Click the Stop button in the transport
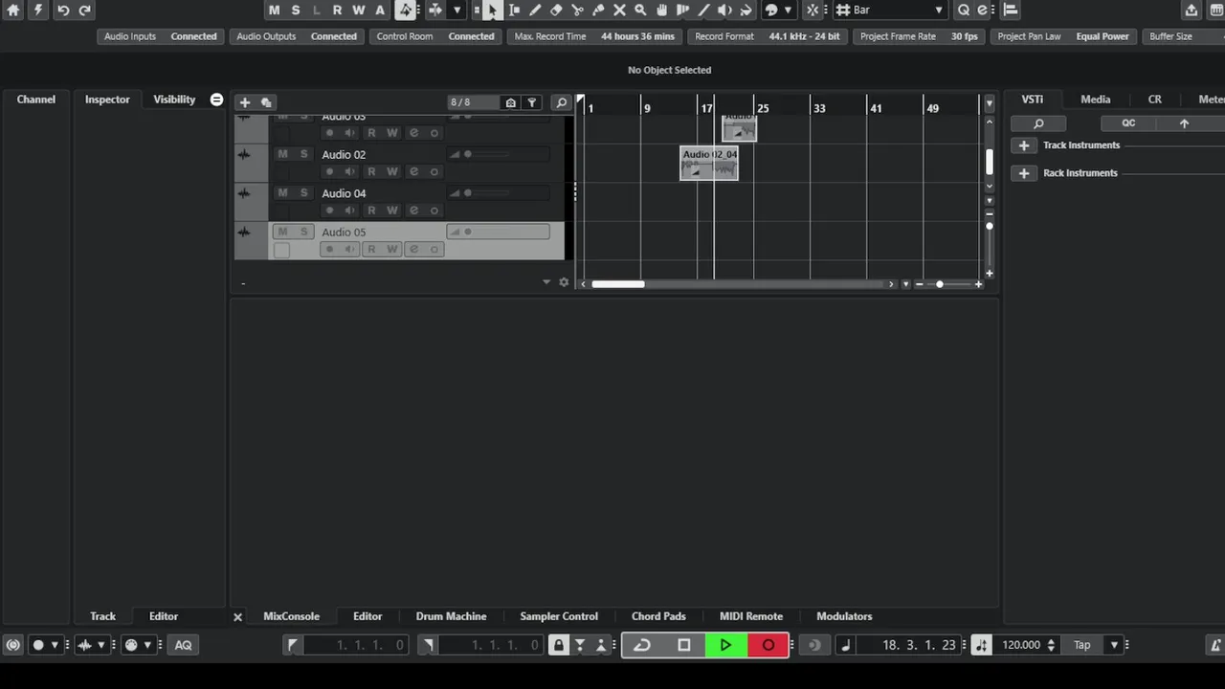The width and height of the screenshot is (1225, 689). click(x=684, y=645)
